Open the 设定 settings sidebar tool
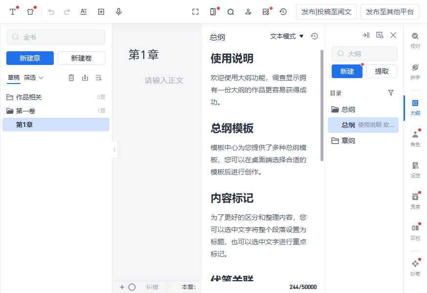The image size is (427, 293). 415,170
